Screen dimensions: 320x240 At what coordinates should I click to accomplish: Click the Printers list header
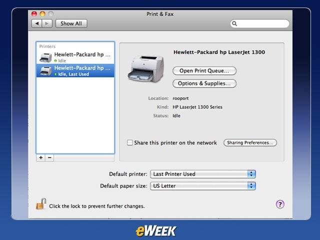(x=47, y=46)
